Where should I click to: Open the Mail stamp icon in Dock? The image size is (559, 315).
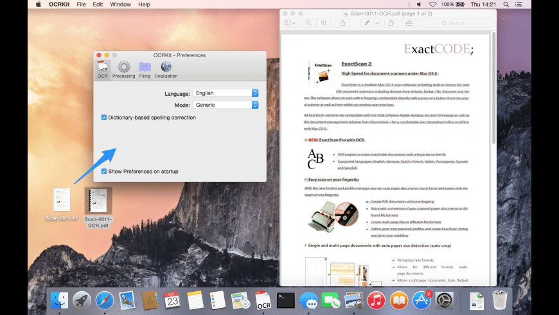(127, 300)
